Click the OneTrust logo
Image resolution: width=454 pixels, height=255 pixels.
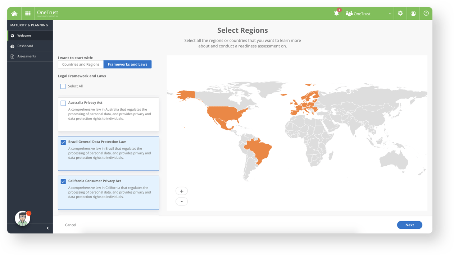click(x=47, y=13)
